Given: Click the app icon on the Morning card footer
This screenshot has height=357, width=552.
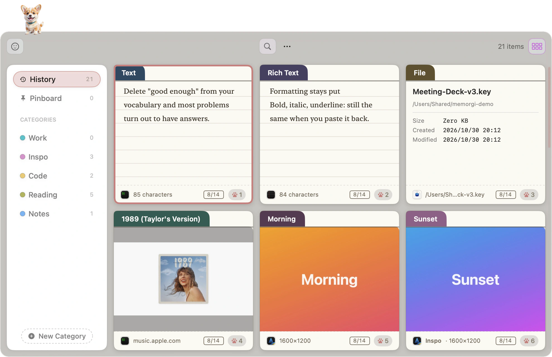Looking at the screenshot, I should tap(271, 341).
